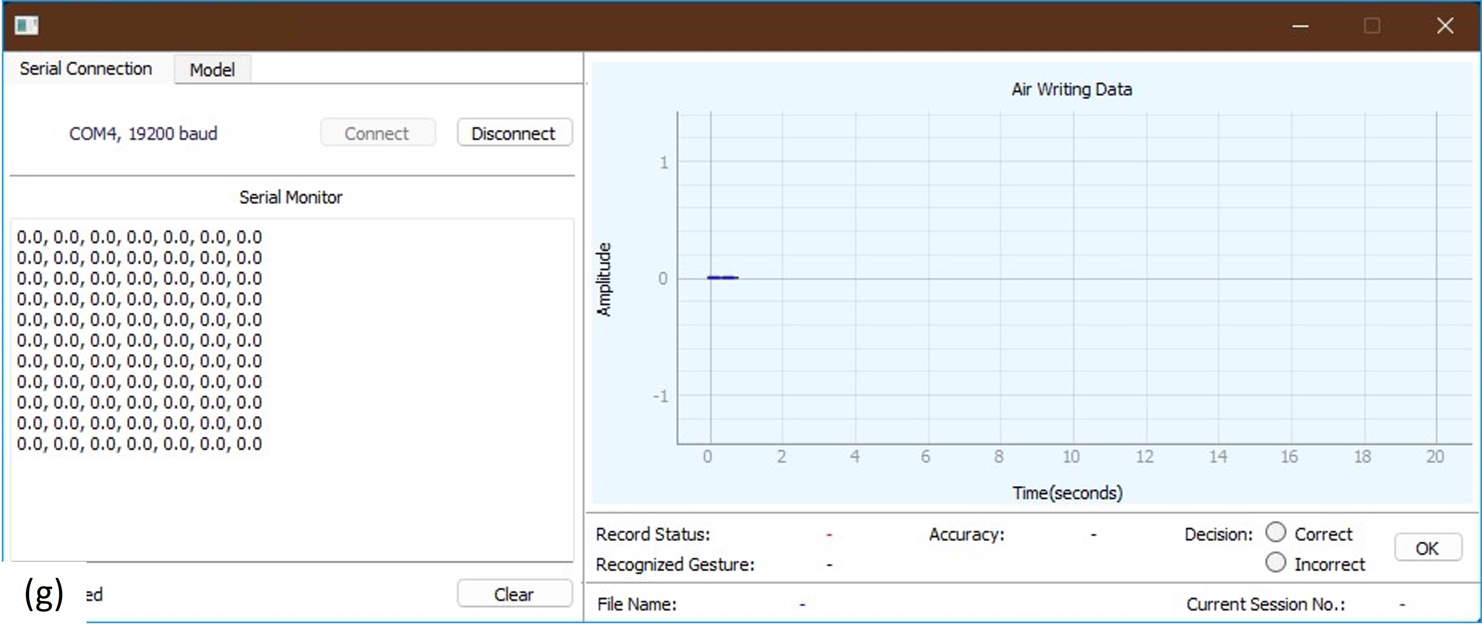The height and width of the screenshot is (638, 1482).
Task: Confirm decision with the OK button
Action: pyautogui.click(x=1427, y=548)
